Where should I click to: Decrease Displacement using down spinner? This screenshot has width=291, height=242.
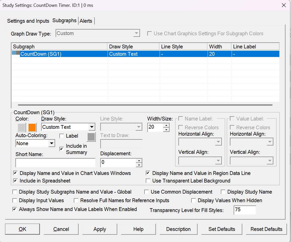(x=139, y=165)
